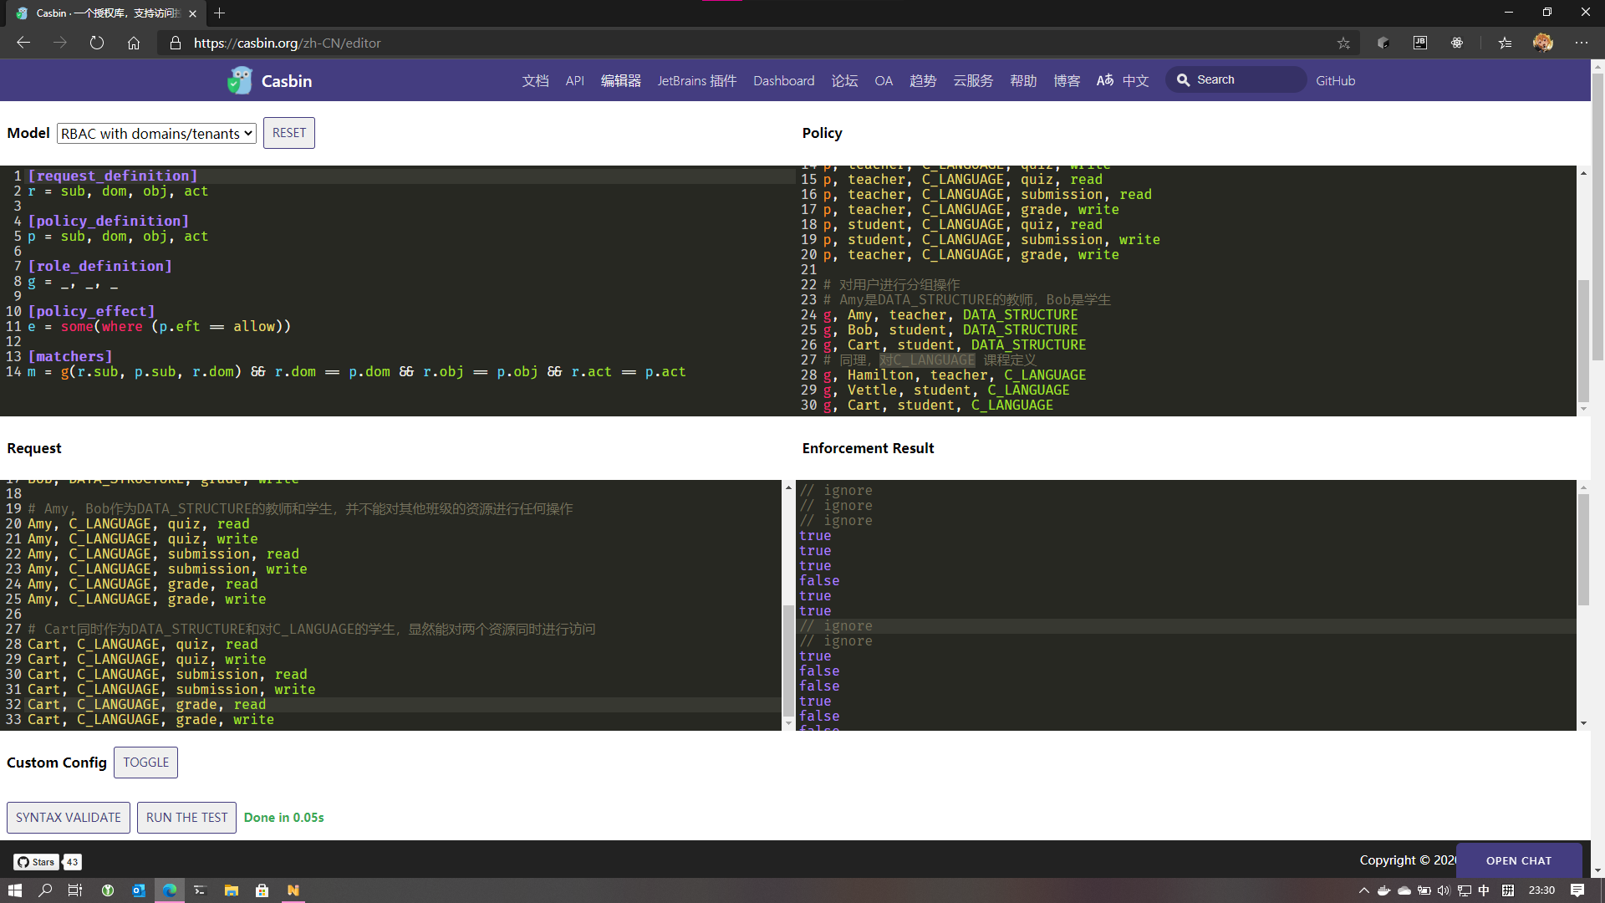
Task: Go back to the previous page
Action: click(23, 43)
